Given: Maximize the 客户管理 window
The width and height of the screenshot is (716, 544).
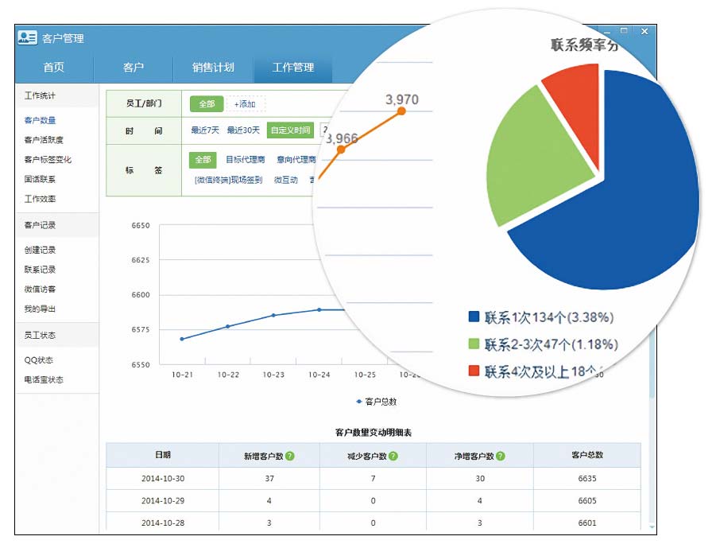Looking at the screenshot, I should coord(624,31).
